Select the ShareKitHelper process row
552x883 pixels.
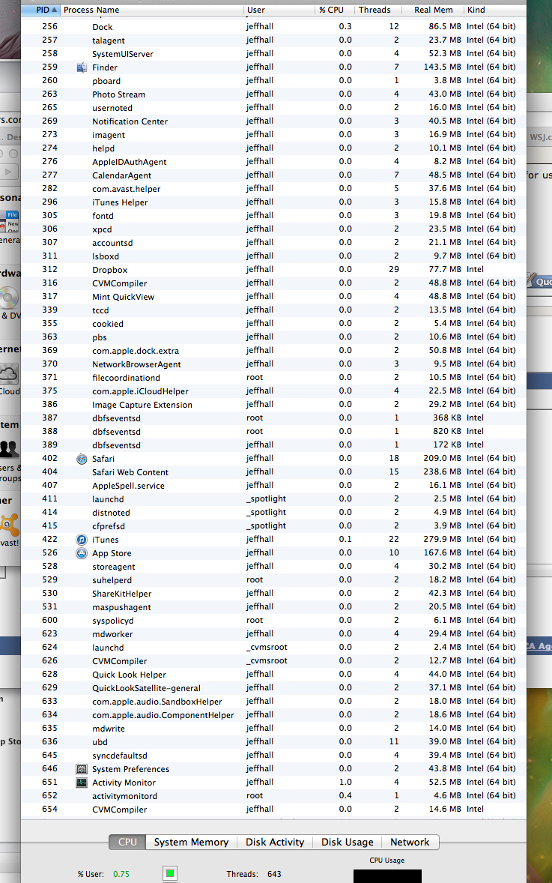273,594
